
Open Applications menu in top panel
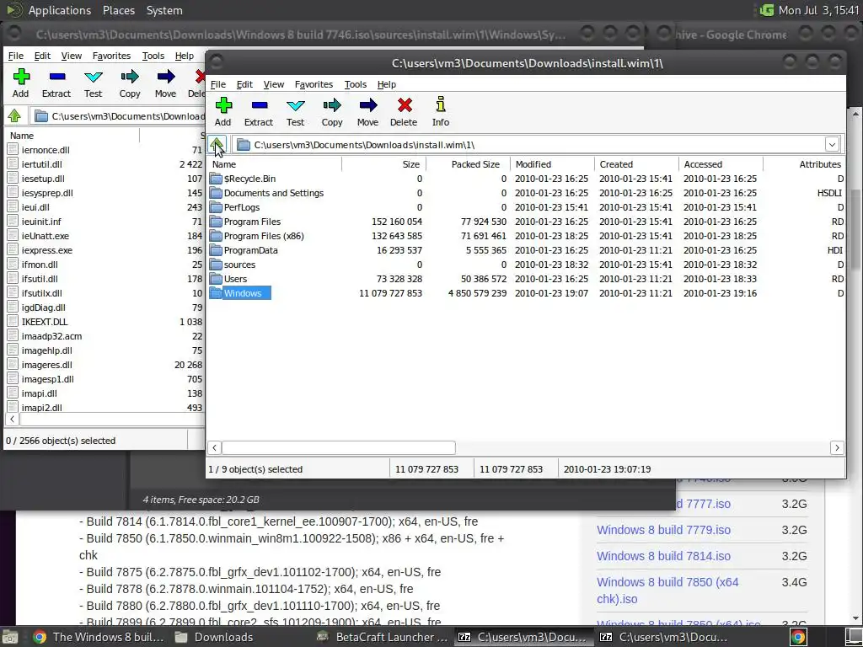tap(60, 10)
